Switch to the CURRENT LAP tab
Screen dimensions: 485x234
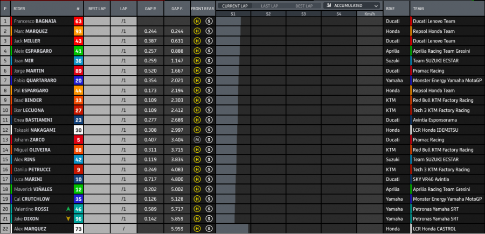(x=235, y=5)
